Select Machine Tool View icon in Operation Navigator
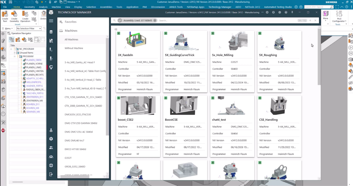 click(x=18, y=40)
